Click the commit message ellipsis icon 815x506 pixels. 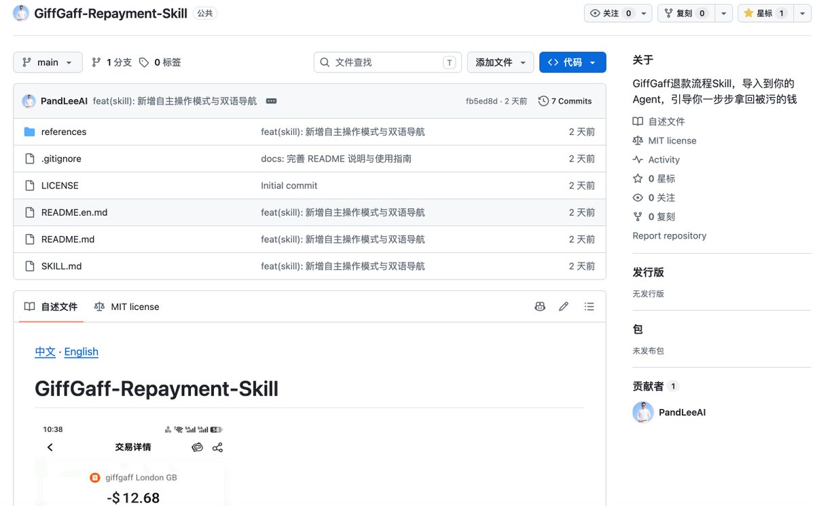pos(271,101)
